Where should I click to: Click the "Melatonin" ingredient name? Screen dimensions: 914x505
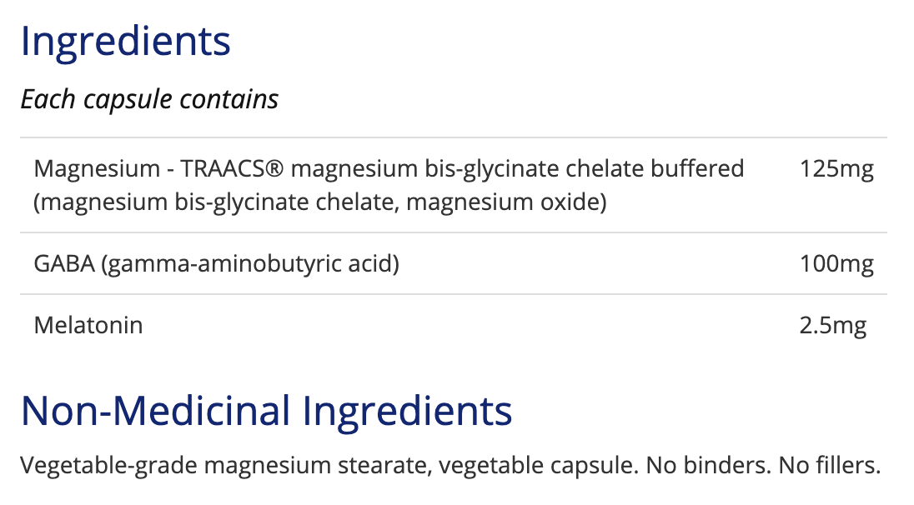click(88, 325)
